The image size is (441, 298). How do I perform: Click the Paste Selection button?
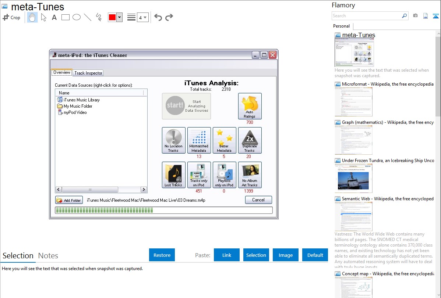tap(256, 255)
